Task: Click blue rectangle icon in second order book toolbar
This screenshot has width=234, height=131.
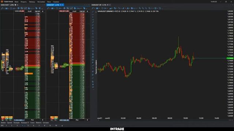Action: click(52, 8)
